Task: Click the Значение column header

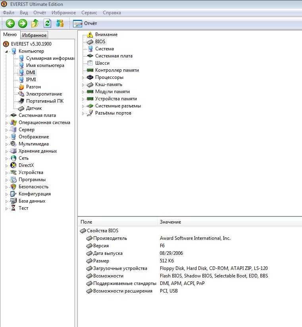Action: pos(230,222)
